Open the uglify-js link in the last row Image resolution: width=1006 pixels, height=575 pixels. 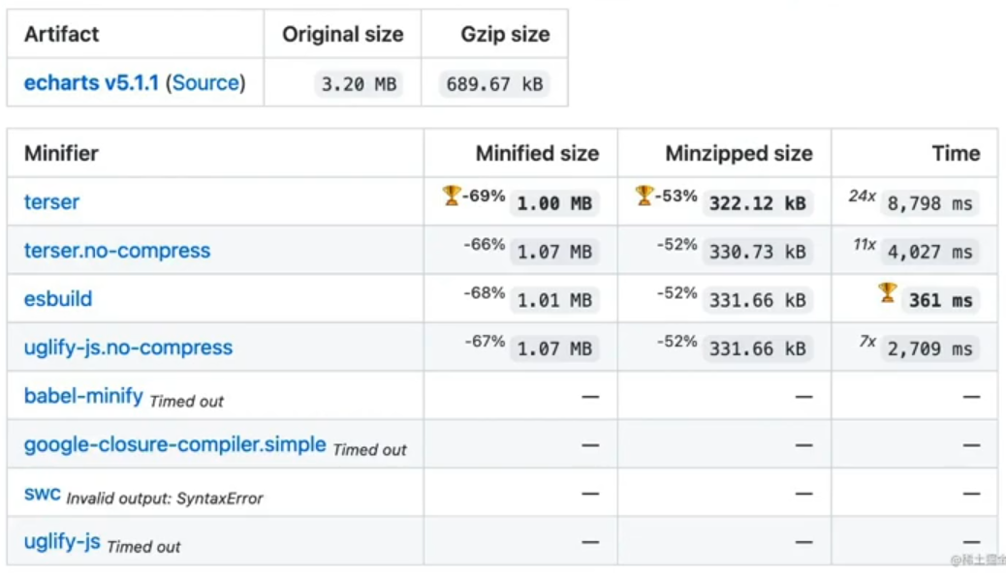[62, 541]
